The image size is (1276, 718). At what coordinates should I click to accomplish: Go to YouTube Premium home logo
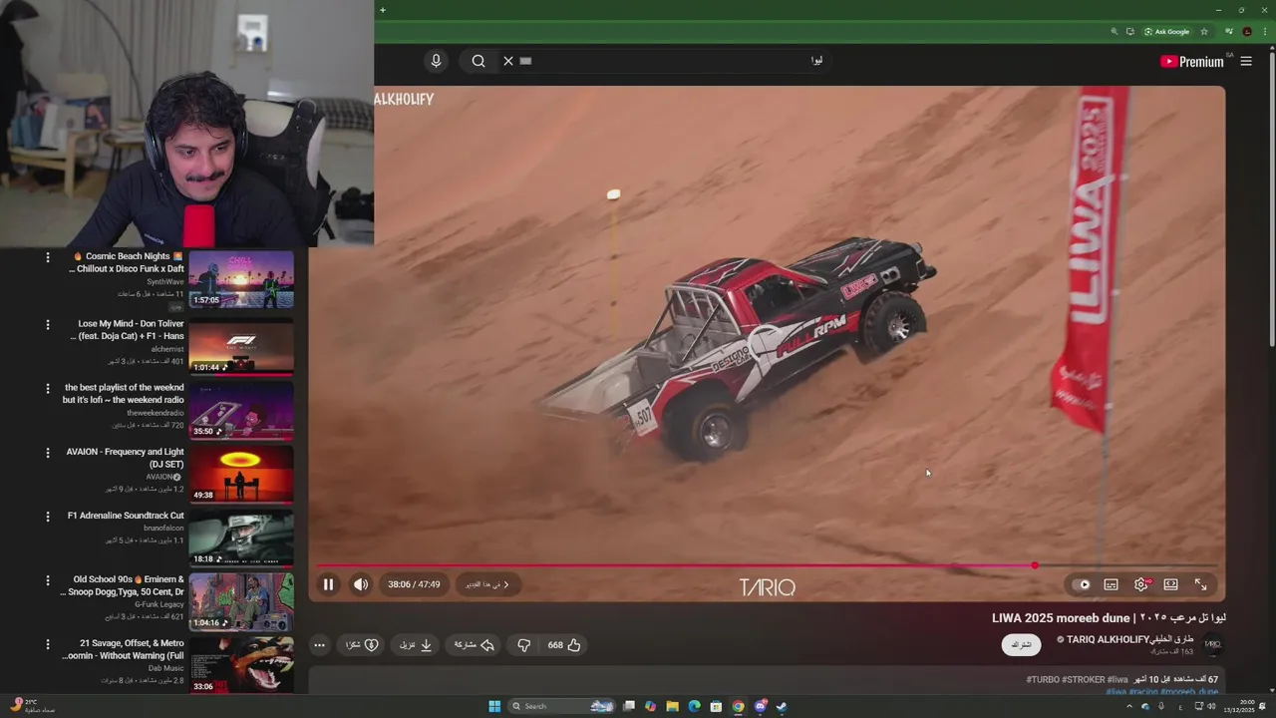click(1192, 61)
